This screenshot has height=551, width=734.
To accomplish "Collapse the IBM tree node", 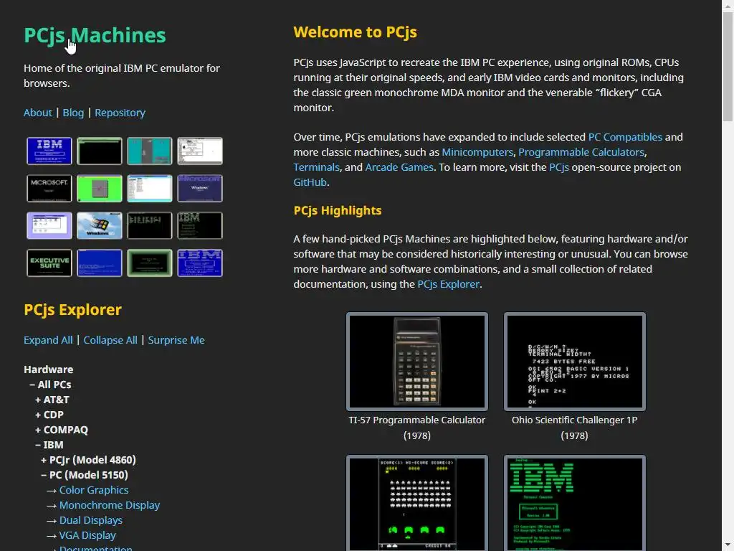I will 49,445.
